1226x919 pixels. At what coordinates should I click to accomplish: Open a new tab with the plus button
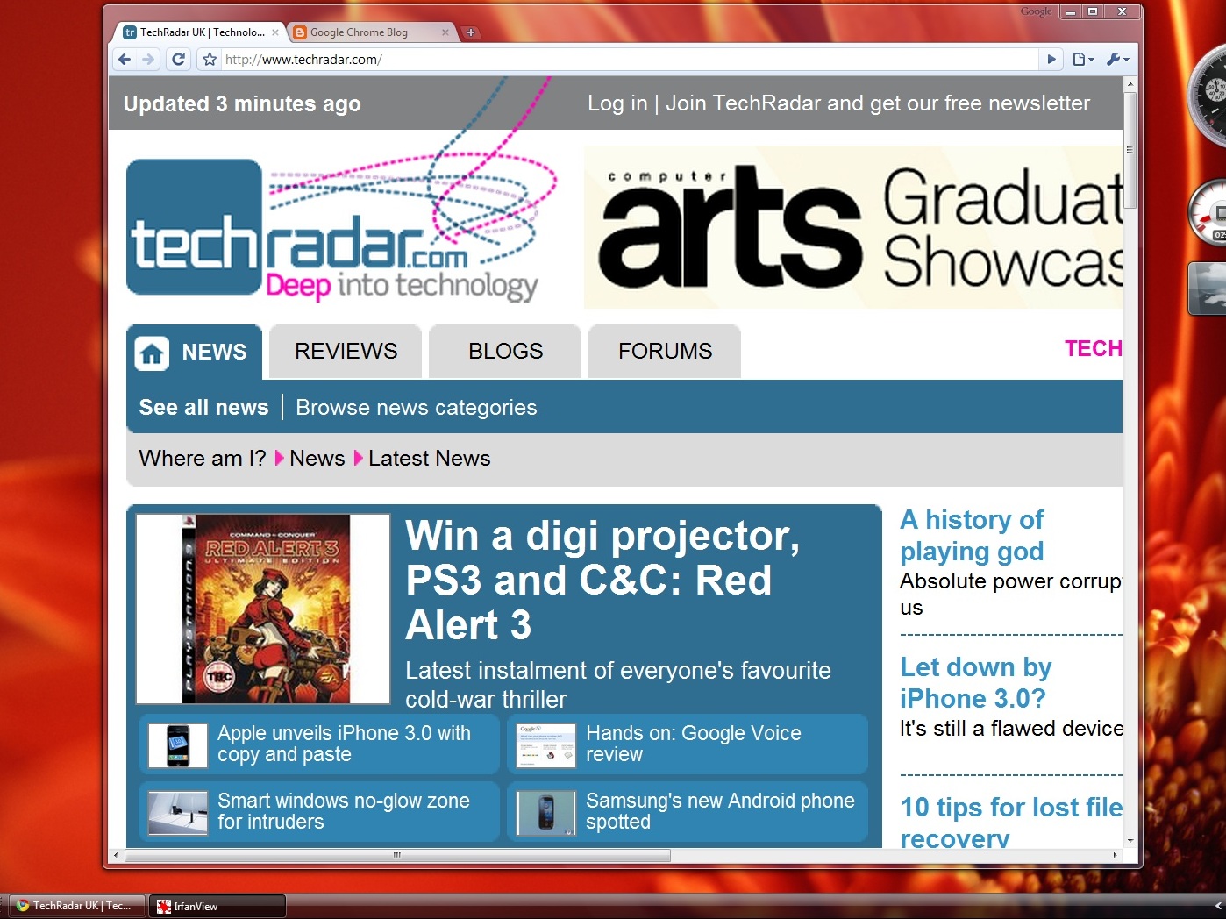tap(471, 32)
